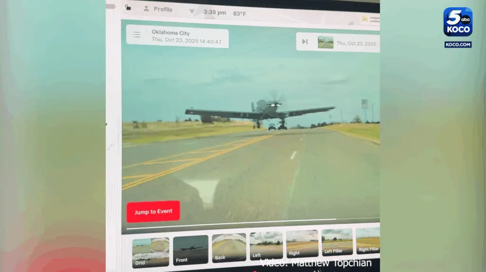The width and height of the screenshot is (486, 272).
Task: Tap the next clip preview thumbnail
Action: coord(326,42)
